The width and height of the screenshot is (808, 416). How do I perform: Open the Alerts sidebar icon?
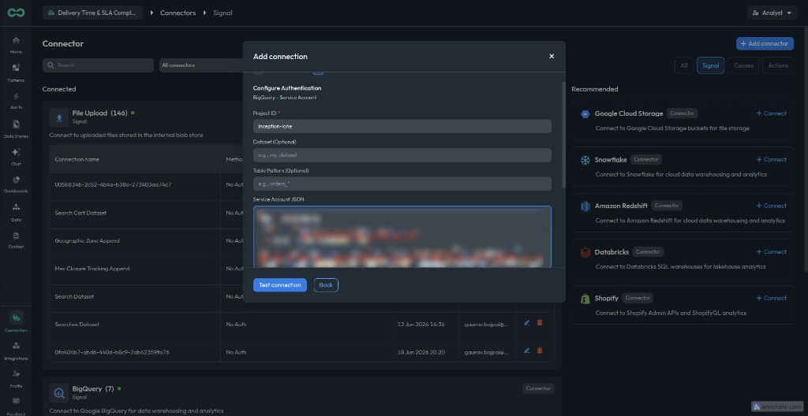coord(16,100)
